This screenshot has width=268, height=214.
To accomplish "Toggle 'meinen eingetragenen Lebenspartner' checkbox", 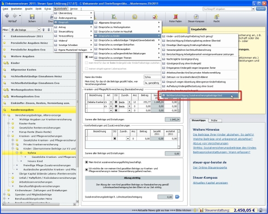I will (87, 69).
